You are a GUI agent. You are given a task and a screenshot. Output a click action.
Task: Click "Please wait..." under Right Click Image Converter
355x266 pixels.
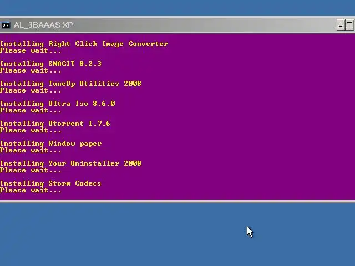coord(31,50)
